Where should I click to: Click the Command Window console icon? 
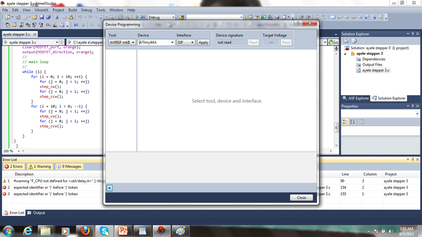pyautogui.click(x=284, y=17)
